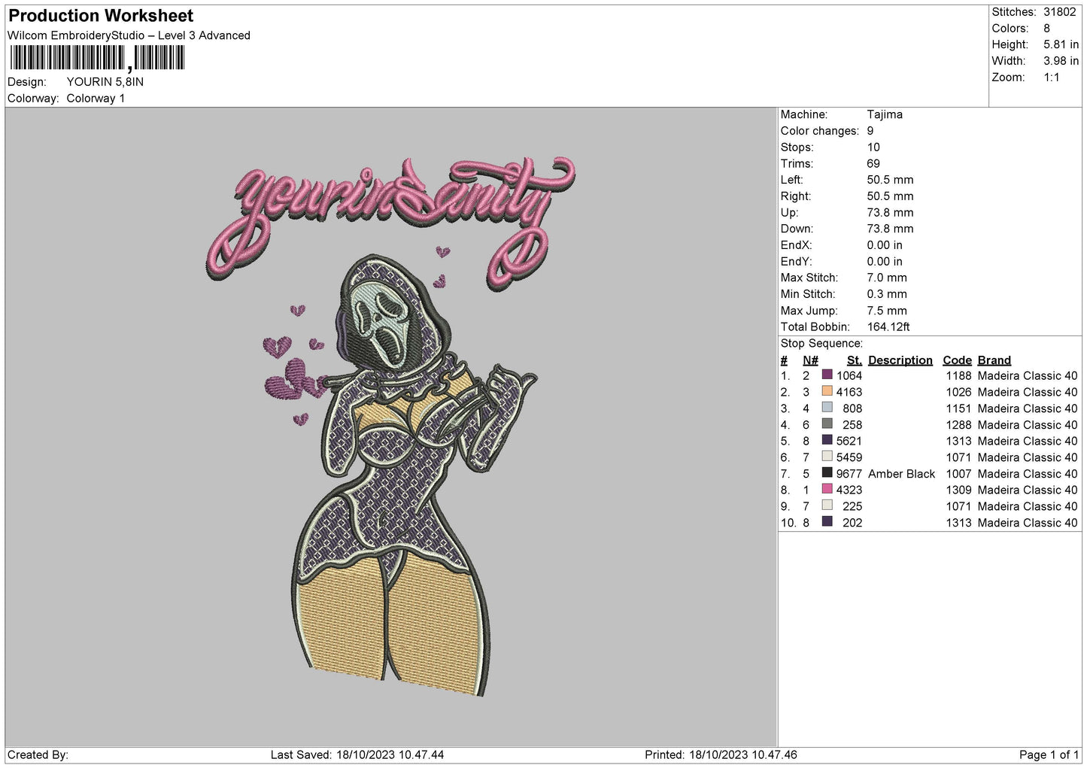Click the 'Last Saved: 18/10/2023 10.47.44' text
Image resolution: width=1087 pixels, height=768 pixels.
(357, 754)
